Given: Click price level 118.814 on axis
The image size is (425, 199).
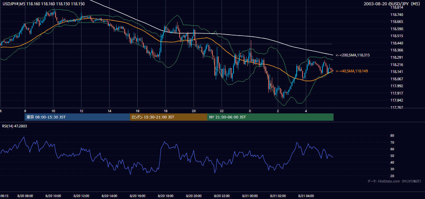Looking at the screenshot, I should pos(397,7).
